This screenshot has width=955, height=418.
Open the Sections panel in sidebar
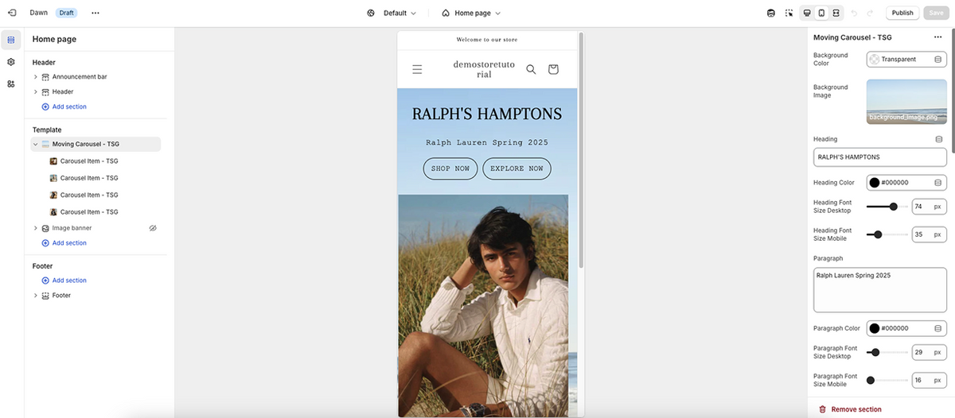pyautogui.click(x=11, y=40)
